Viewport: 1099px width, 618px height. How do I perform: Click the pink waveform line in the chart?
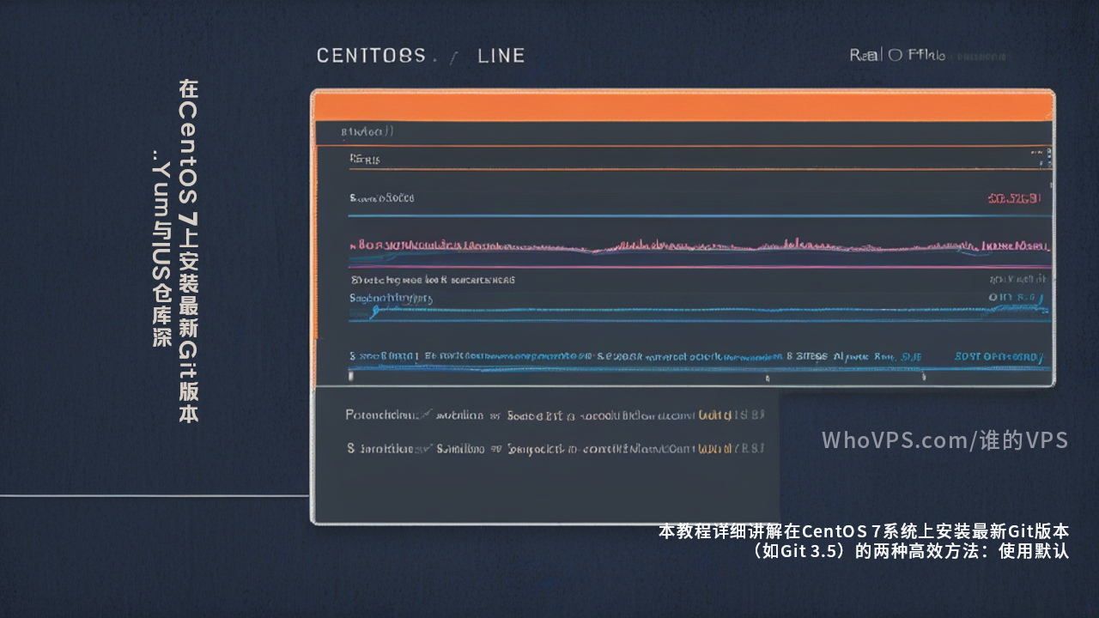coord(700,248)
